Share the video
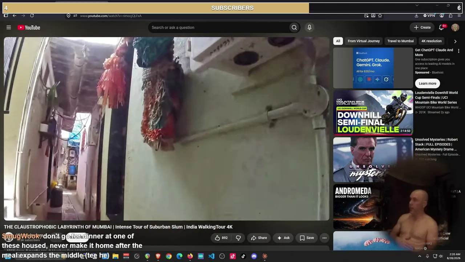 (x=259, y=238)
